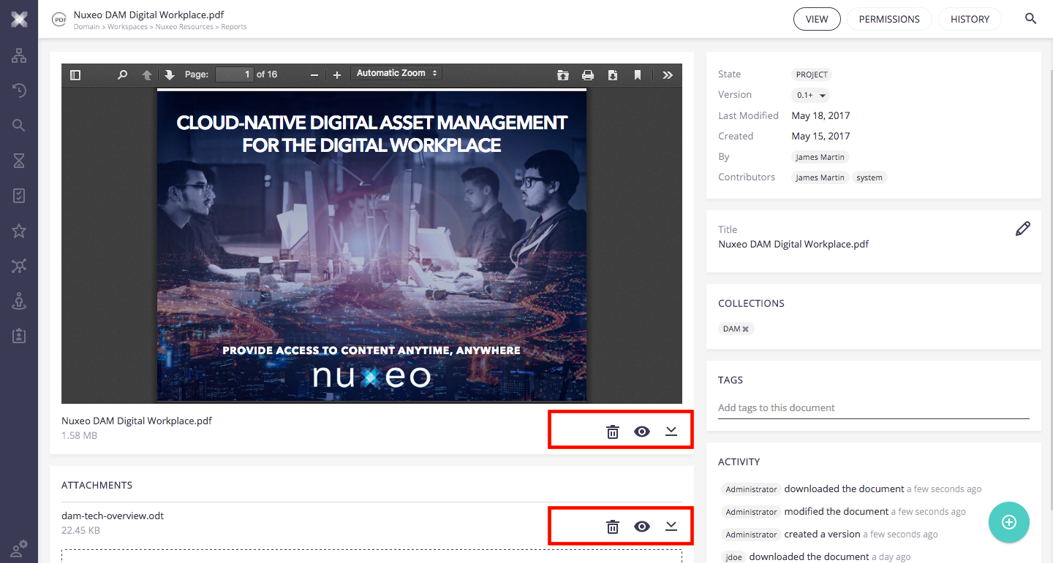Open the DAM collection tag

point(732,329)
